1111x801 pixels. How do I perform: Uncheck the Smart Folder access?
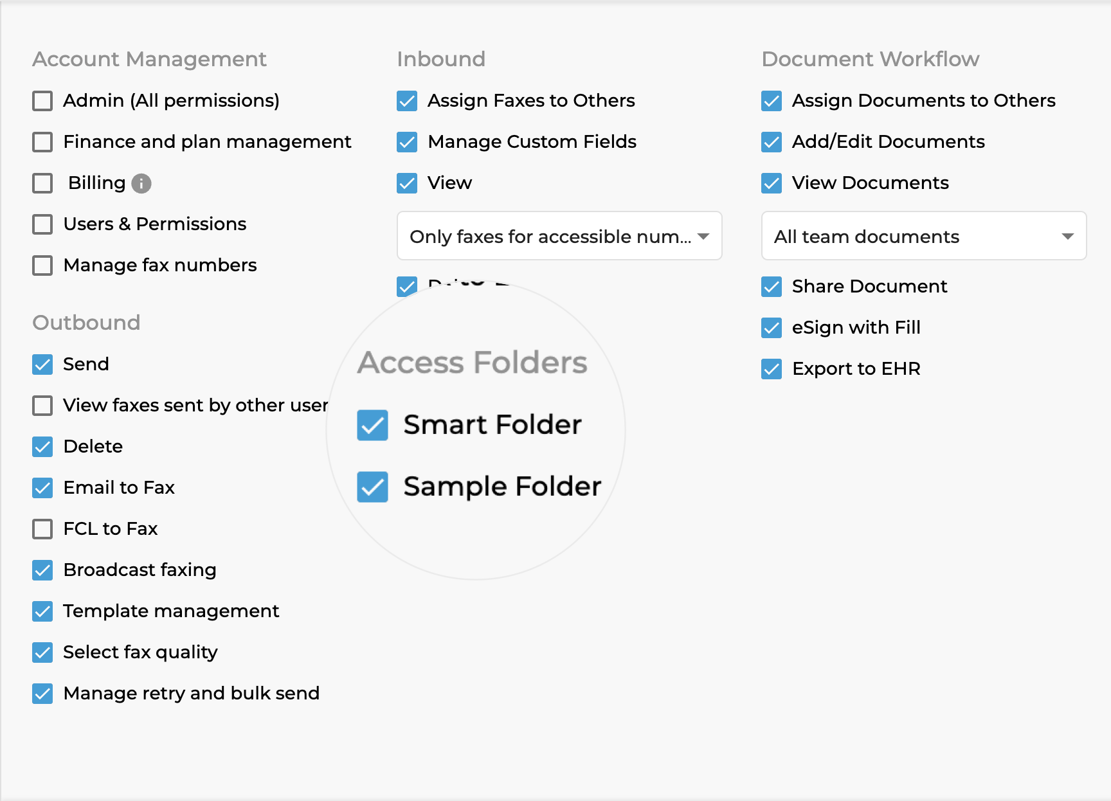(x=372, y=425)
